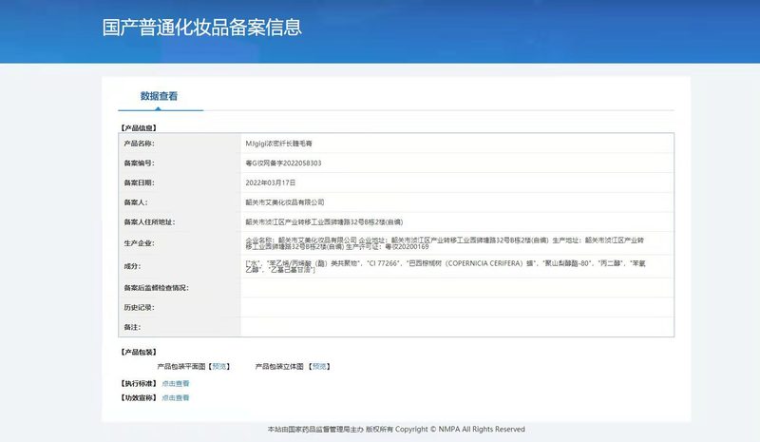Open 点击查看 link for 功效宣称
Screen dimensions: 760x442
point(176,398)
